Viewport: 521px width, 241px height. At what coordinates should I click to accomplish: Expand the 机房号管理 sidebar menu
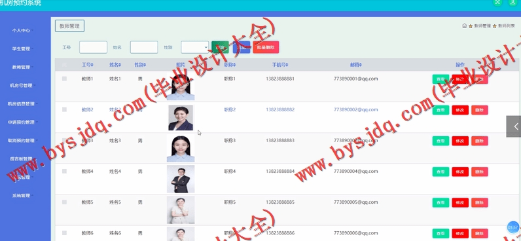pyautogui.click(x=22, y=85)
